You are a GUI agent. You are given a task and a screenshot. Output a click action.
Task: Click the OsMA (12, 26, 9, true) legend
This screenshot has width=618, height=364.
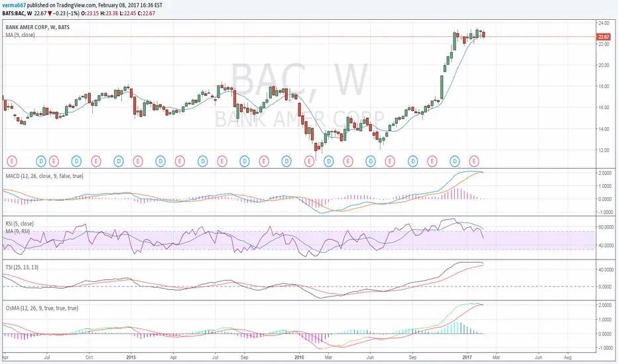click(42, 308)
